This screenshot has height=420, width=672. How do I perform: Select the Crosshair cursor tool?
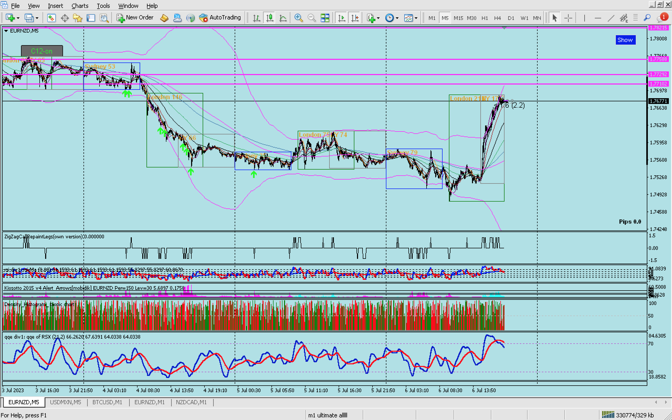568,18
